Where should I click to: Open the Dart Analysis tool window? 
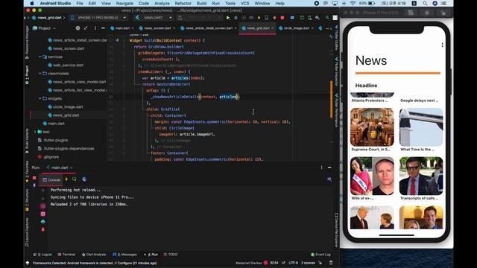coord(94,255)
